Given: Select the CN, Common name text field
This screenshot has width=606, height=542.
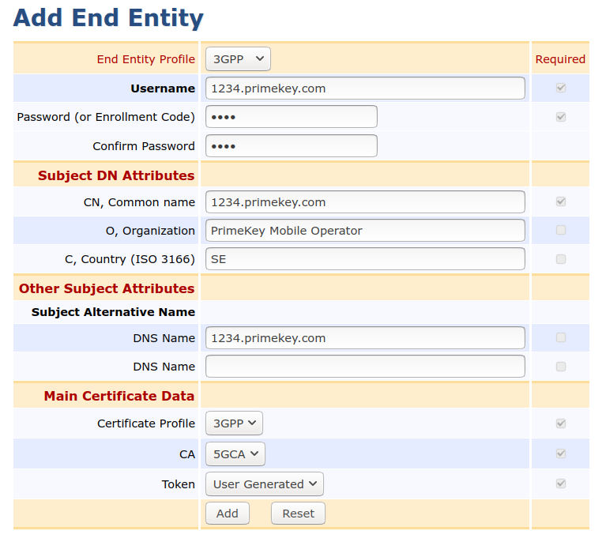Looking at the screenshot, I should coord(365,202).
